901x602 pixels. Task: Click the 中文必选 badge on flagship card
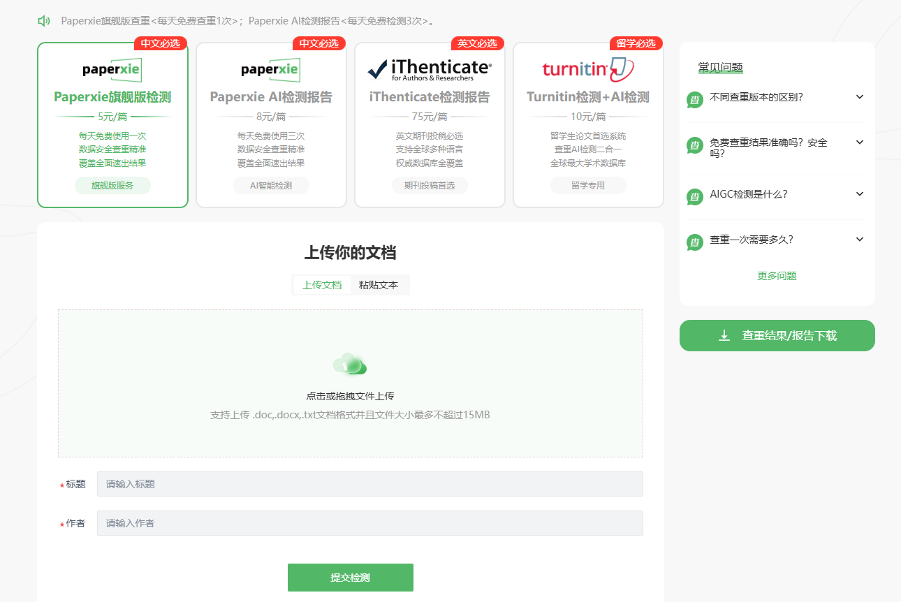(x=161, y=43)
